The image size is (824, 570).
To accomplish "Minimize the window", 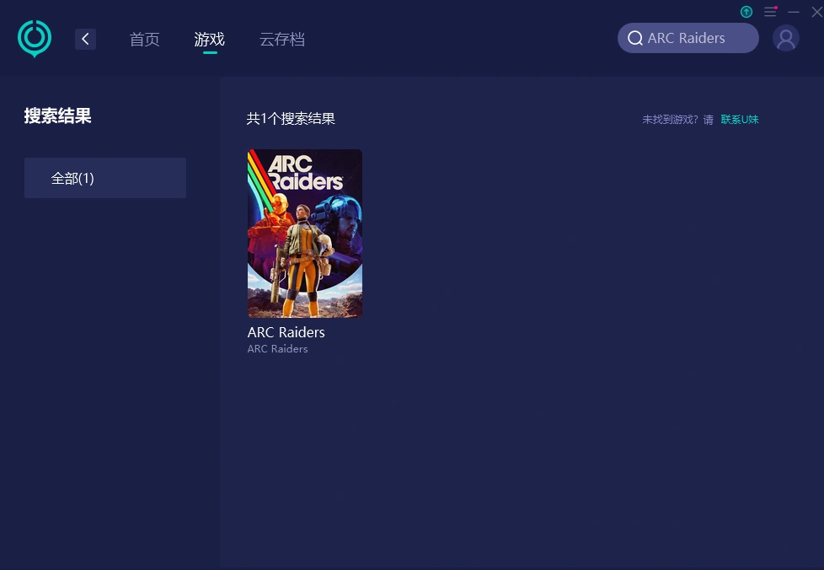I will (x=794, y=12).
